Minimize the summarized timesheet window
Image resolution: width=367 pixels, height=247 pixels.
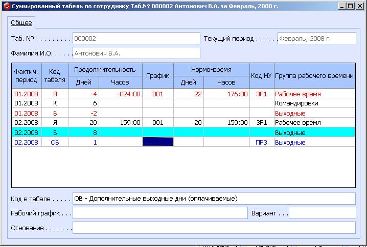point(341,6)
